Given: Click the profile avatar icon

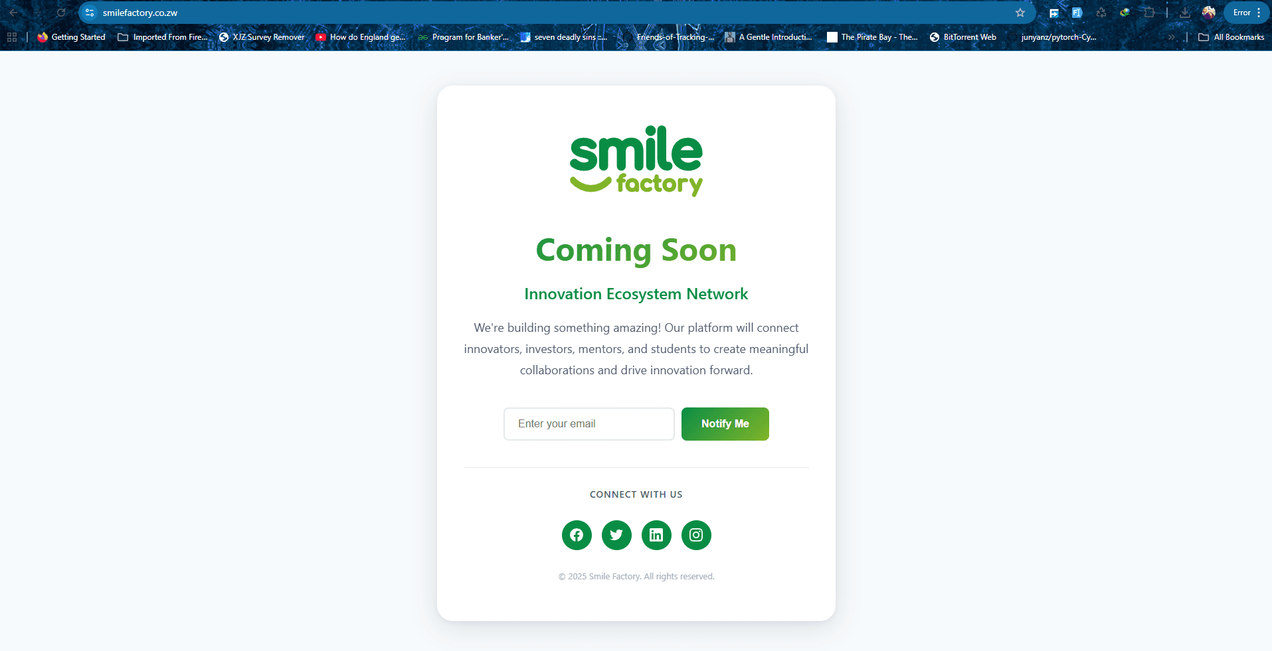Looking at the screenshot, I should 1209,13.
